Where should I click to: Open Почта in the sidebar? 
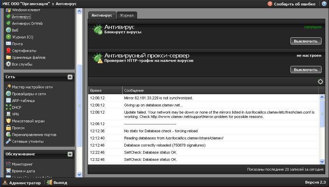click(17, 44)
